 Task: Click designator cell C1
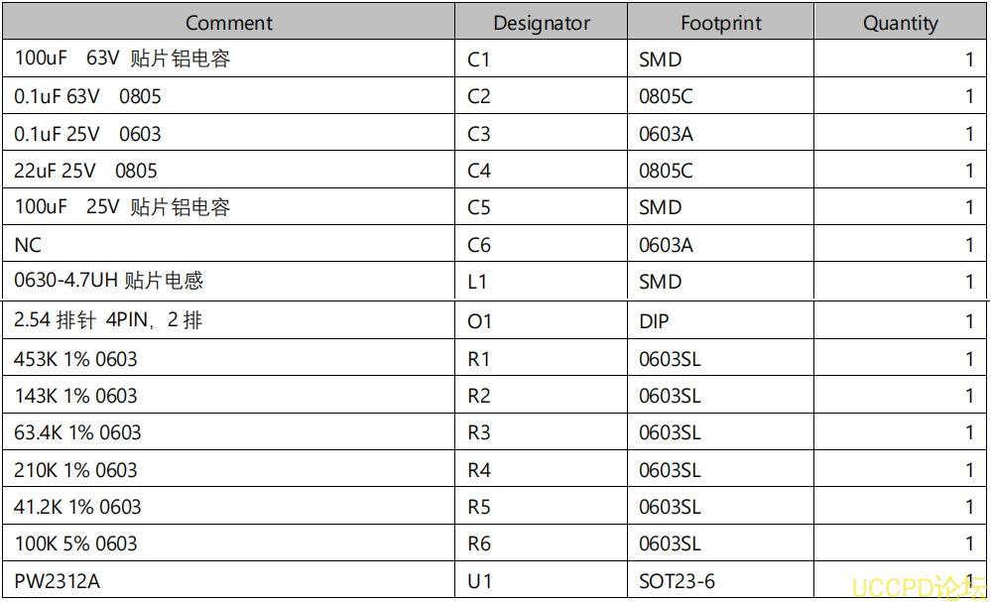click(479, 60)
